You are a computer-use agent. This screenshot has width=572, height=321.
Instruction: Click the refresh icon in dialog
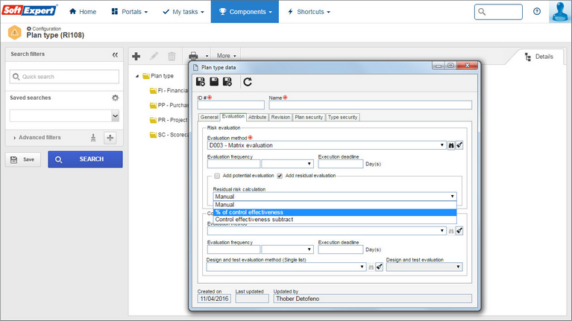(248, 82)
